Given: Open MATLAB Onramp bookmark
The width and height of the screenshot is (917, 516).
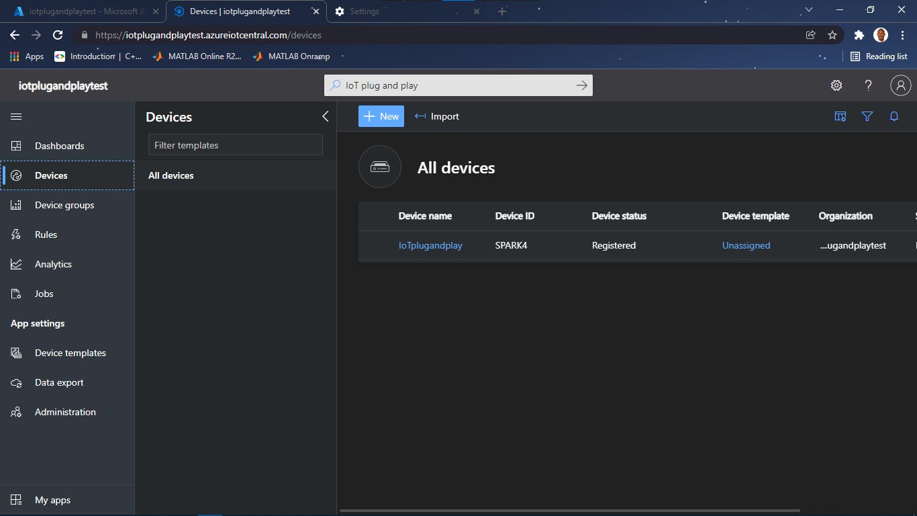Looking at the screenshot, I should click(291, 56).
